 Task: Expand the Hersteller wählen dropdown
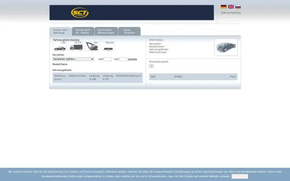(73, 59)
